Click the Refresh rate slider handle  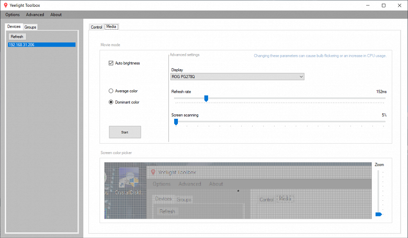pos(206,99)
